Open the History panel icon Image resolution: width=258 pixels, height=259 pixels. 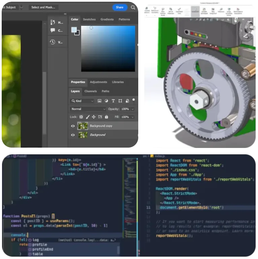pos(53,22)
